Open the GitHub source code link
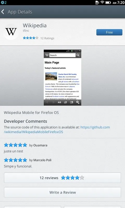 [x=57, y=129]
